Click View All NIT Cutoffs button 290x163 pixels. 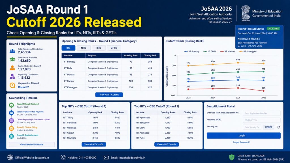point(94,144)
